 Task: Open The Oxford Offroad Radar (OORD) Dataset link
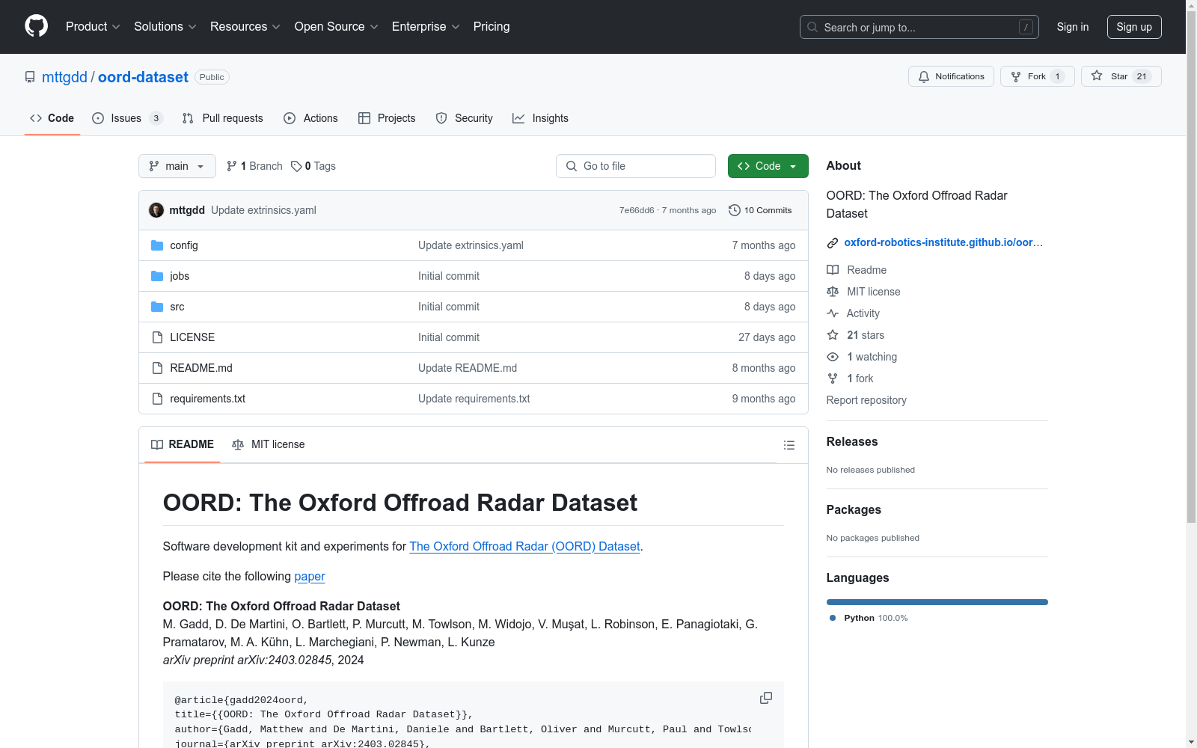pos(524,546)
